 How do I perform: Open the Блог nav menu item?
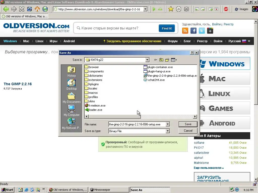(187, 41)
